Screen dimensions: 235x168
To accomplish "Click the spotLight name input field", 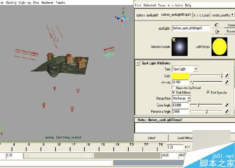I will point(191,28).
